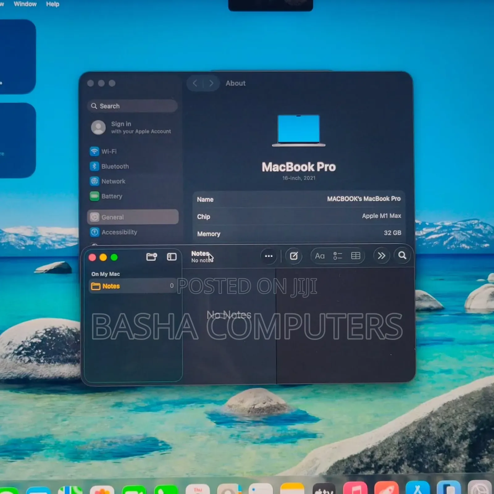This screenshot has height=494, width=494.
Task: Click the Apple M1 Max chip value
Action: [381, 216]
